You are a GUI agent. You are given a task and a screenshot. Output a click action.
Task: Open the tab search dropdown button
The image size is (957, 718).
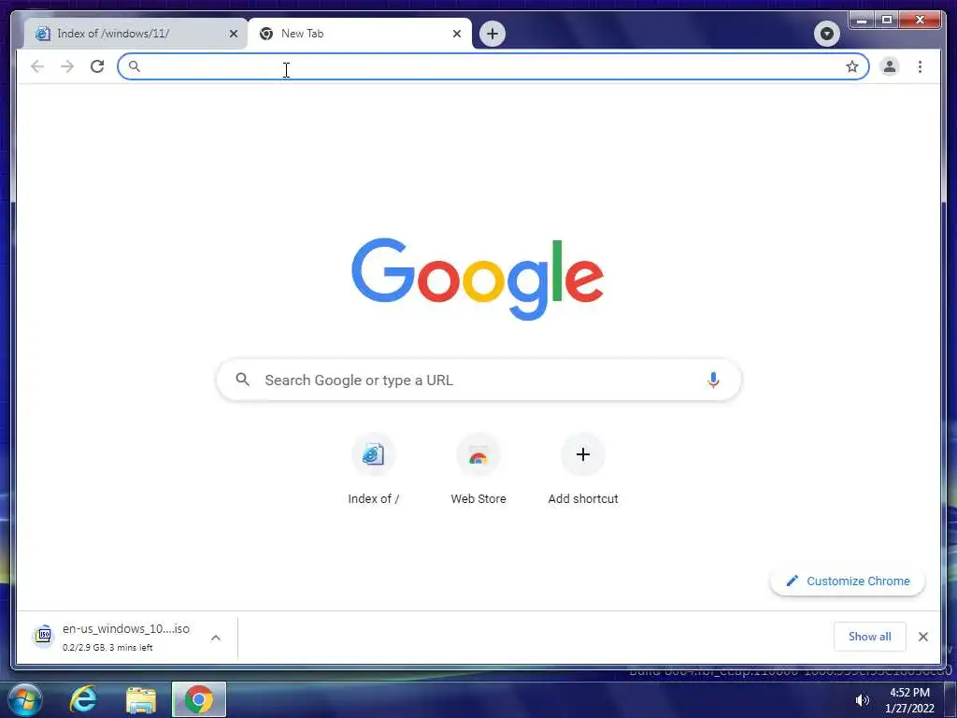(826, 34)
